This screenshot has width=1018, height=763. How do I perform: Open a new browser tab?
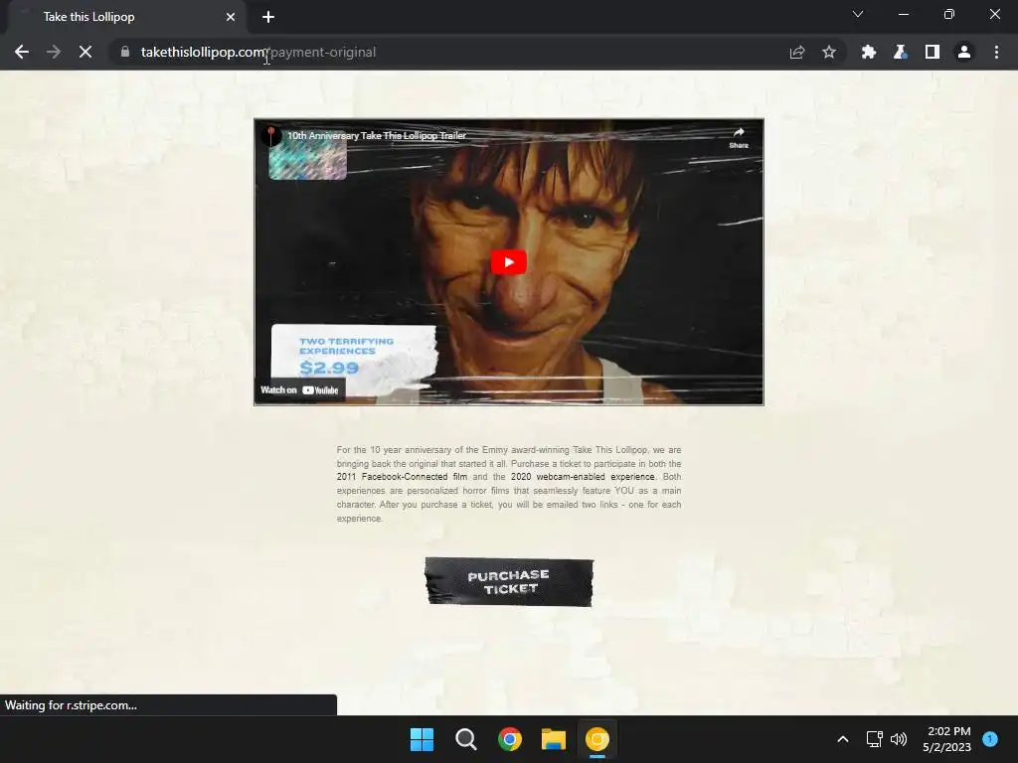click(268, 17)
